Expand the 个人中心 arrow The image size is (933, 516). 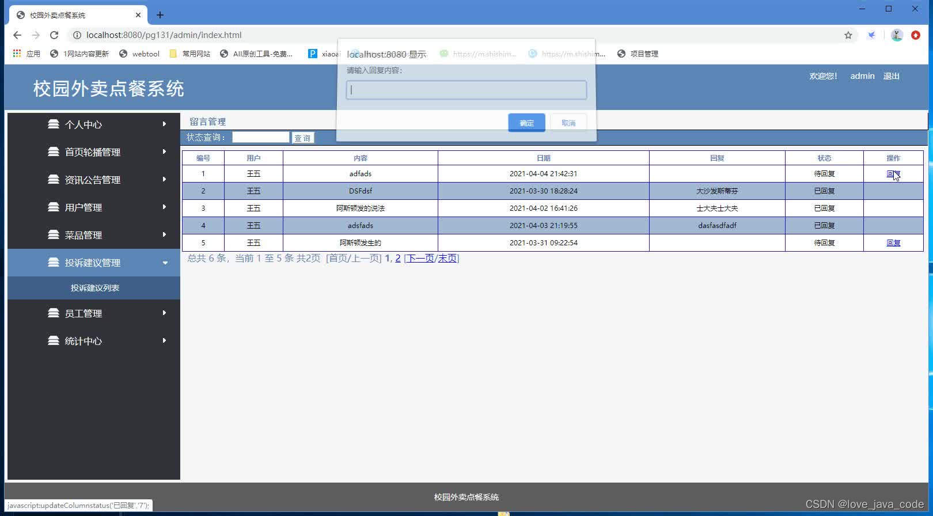coord(165,124)
